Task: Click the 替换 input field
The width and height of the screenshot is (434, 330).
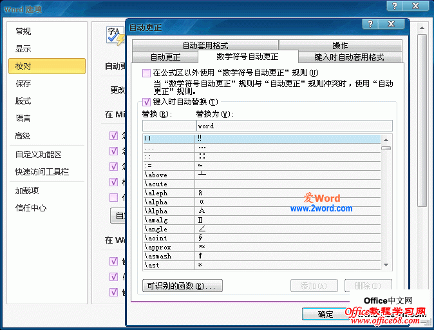Action: (169, 126)
